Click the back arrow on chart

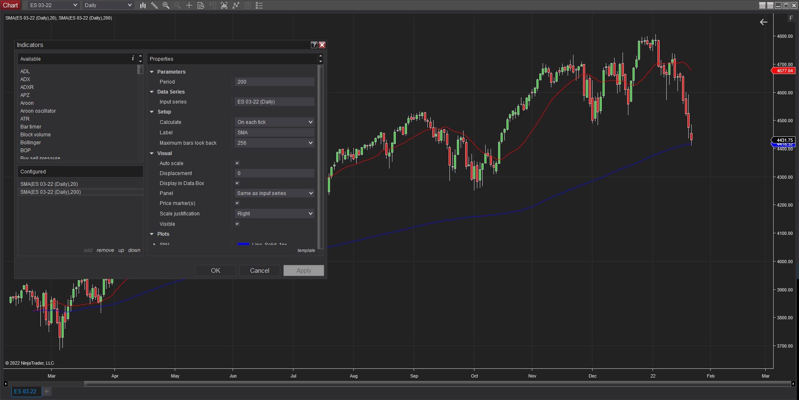point(764,22)
